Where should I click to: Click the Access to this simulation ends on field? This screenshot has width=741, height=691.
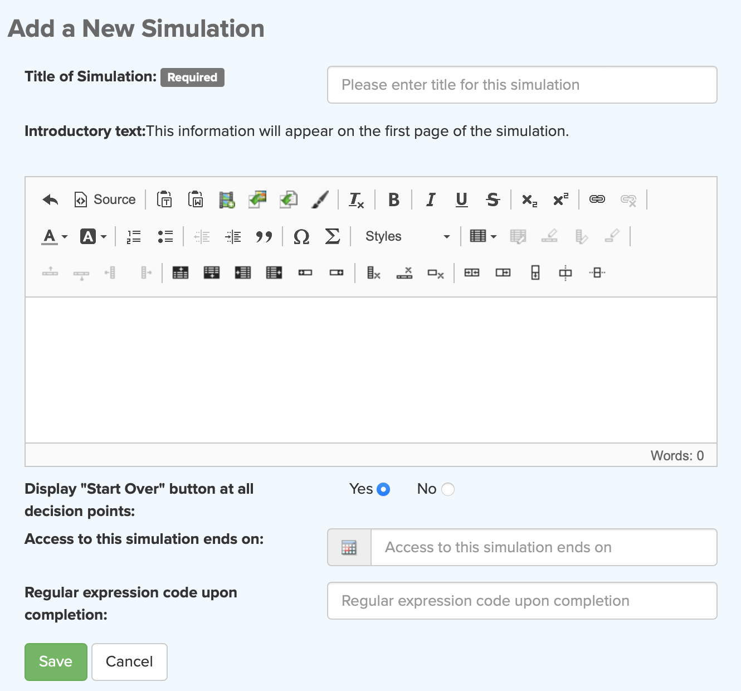[x=544, y=547]
